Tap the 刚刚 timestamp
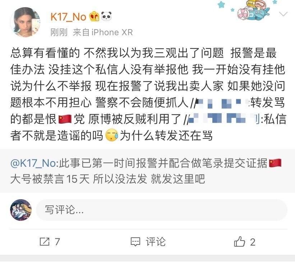295x265 pixels. coord(59,32)
